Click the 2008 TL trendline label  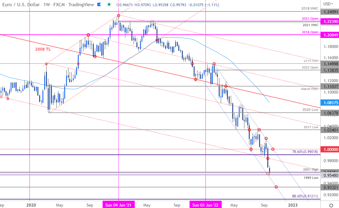43,49
